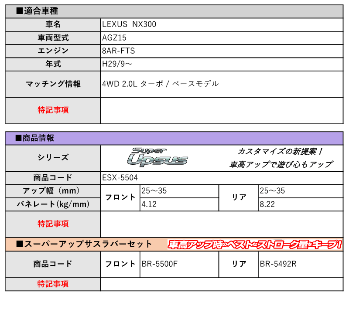Click the LEXUS NX300 value
The image size is (349, 309).
[x=129, y=24]
